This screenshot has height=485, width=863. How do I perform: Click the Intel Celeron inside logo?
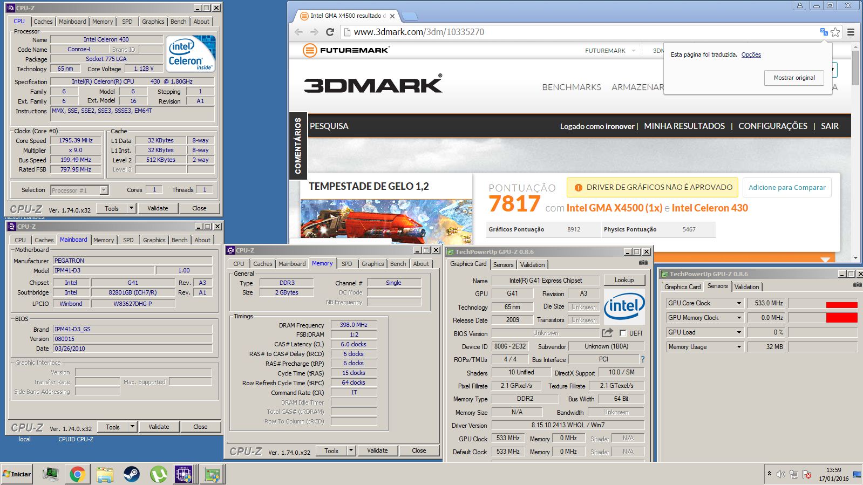click(x=191, y=53)
